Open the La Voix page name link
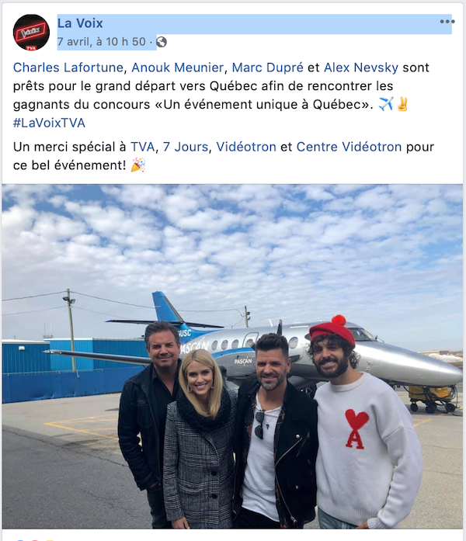 pyautogui.click(x=80, y=23)
